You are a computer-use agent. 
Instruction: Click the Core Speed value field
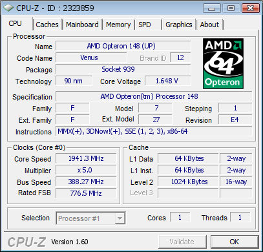tap(86, 158)
